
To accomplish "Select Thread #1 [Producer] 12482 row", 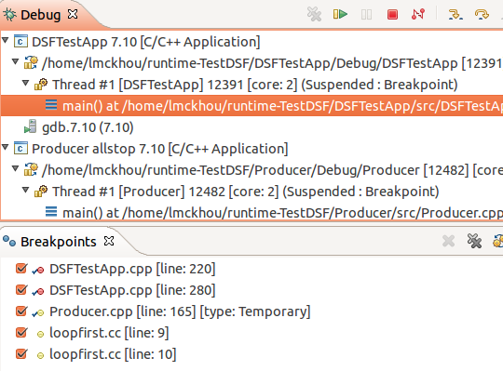I will 246,192.
